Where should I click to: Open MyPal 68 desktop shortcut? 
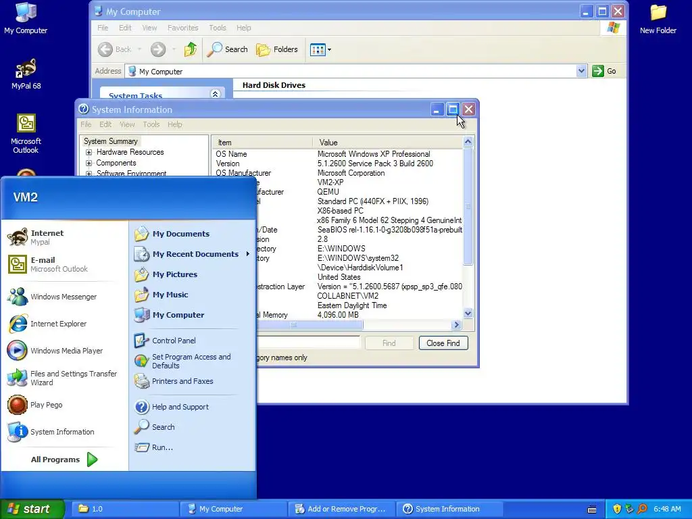26,74
